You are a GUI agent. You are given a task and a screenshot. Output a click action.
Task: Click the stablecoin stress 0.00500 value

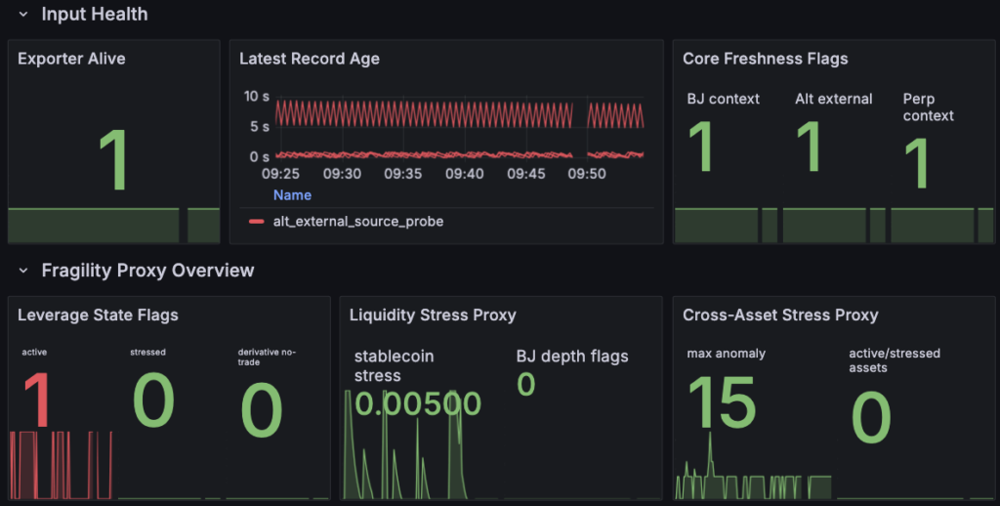pyautogui.click(x=418, y=403)
